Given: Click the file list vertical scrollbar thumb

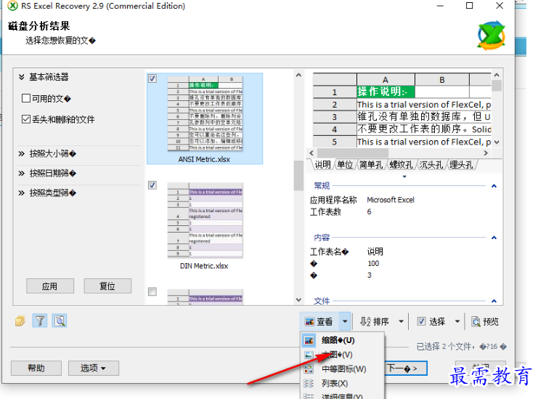Looking at the screenshot, I should (x=298, y=175).
